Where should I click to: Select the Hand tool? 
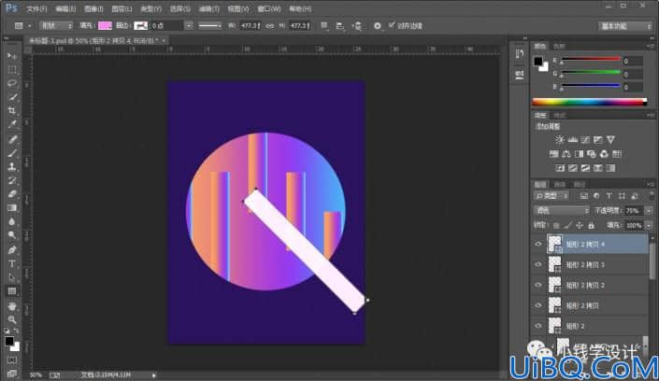(12, 305)
